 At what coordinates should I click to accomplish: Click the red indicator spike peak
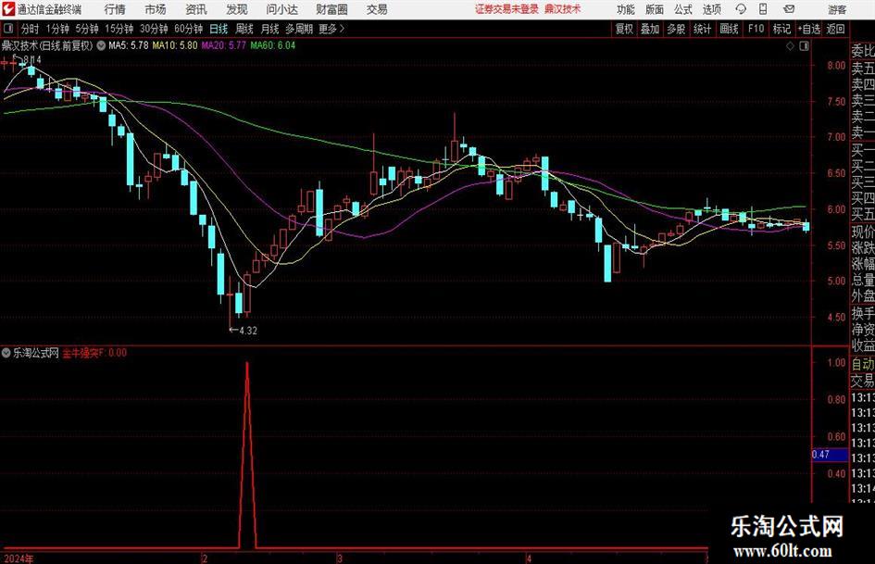pos(247,364)
